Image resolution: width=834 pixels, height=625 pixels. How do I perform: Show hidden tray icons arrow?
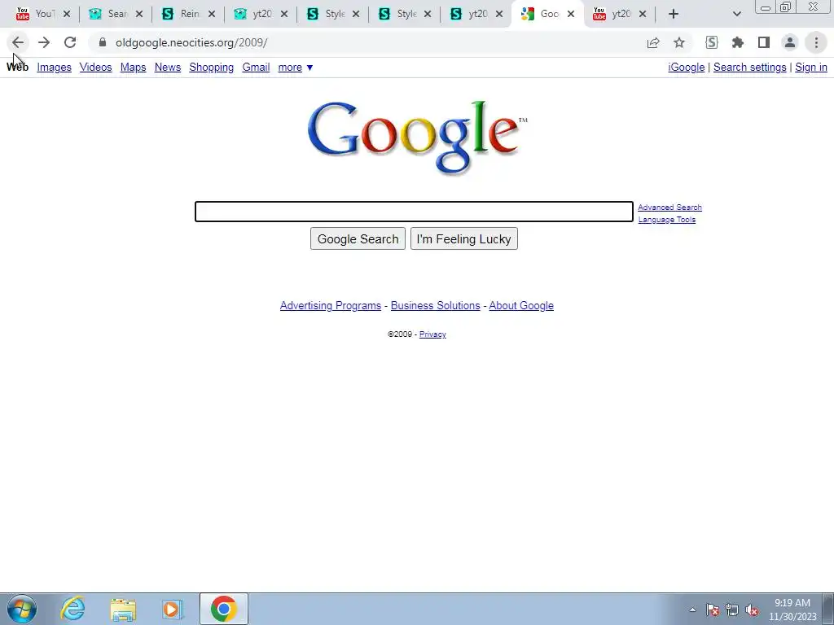pos(692,610)
